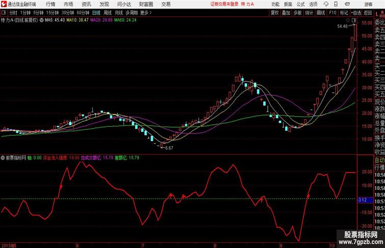Click the 游客 guest account label
The height and width of the screenshot is (248, 385).
[368, 4]
